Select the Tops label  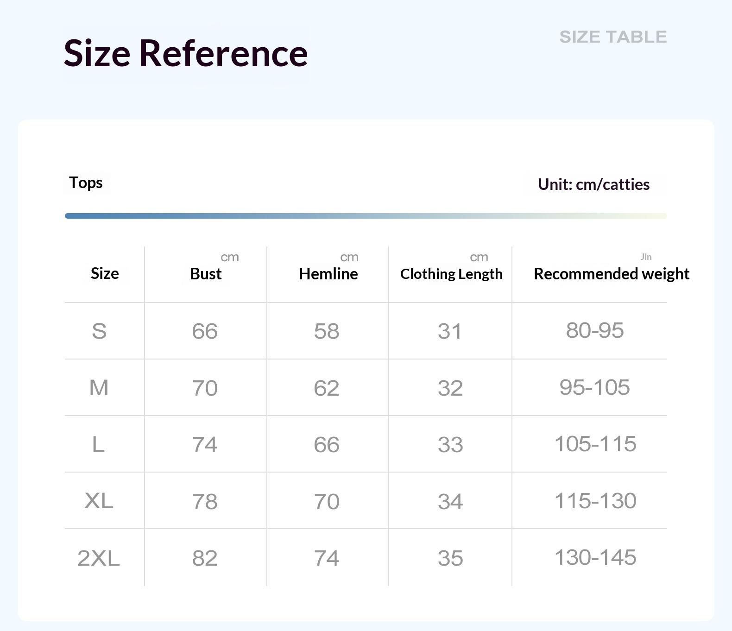86,183
